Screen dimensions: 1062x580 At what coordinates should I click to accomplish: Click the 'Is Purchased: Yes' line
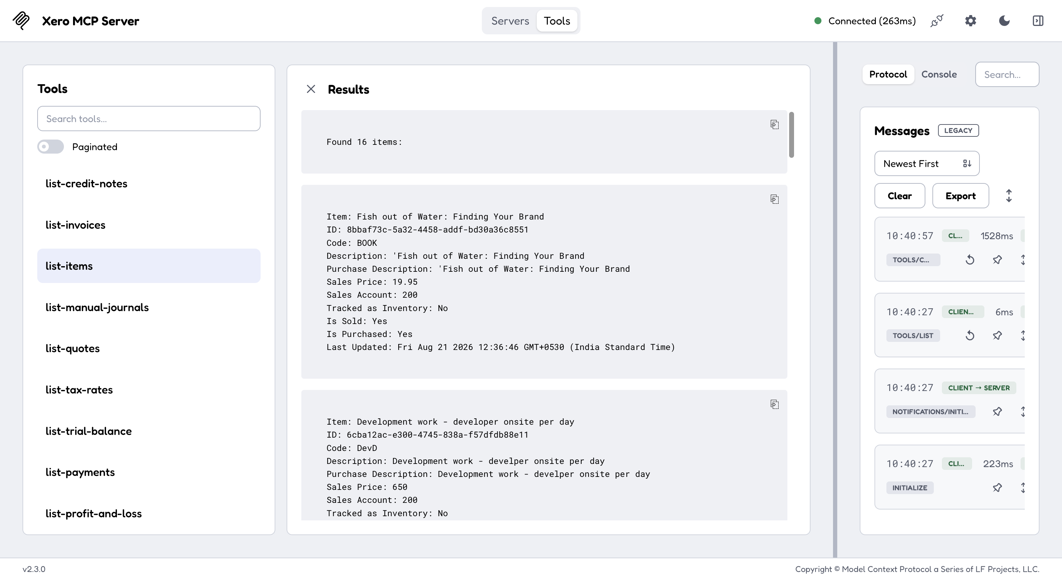[x=369, y=334]
